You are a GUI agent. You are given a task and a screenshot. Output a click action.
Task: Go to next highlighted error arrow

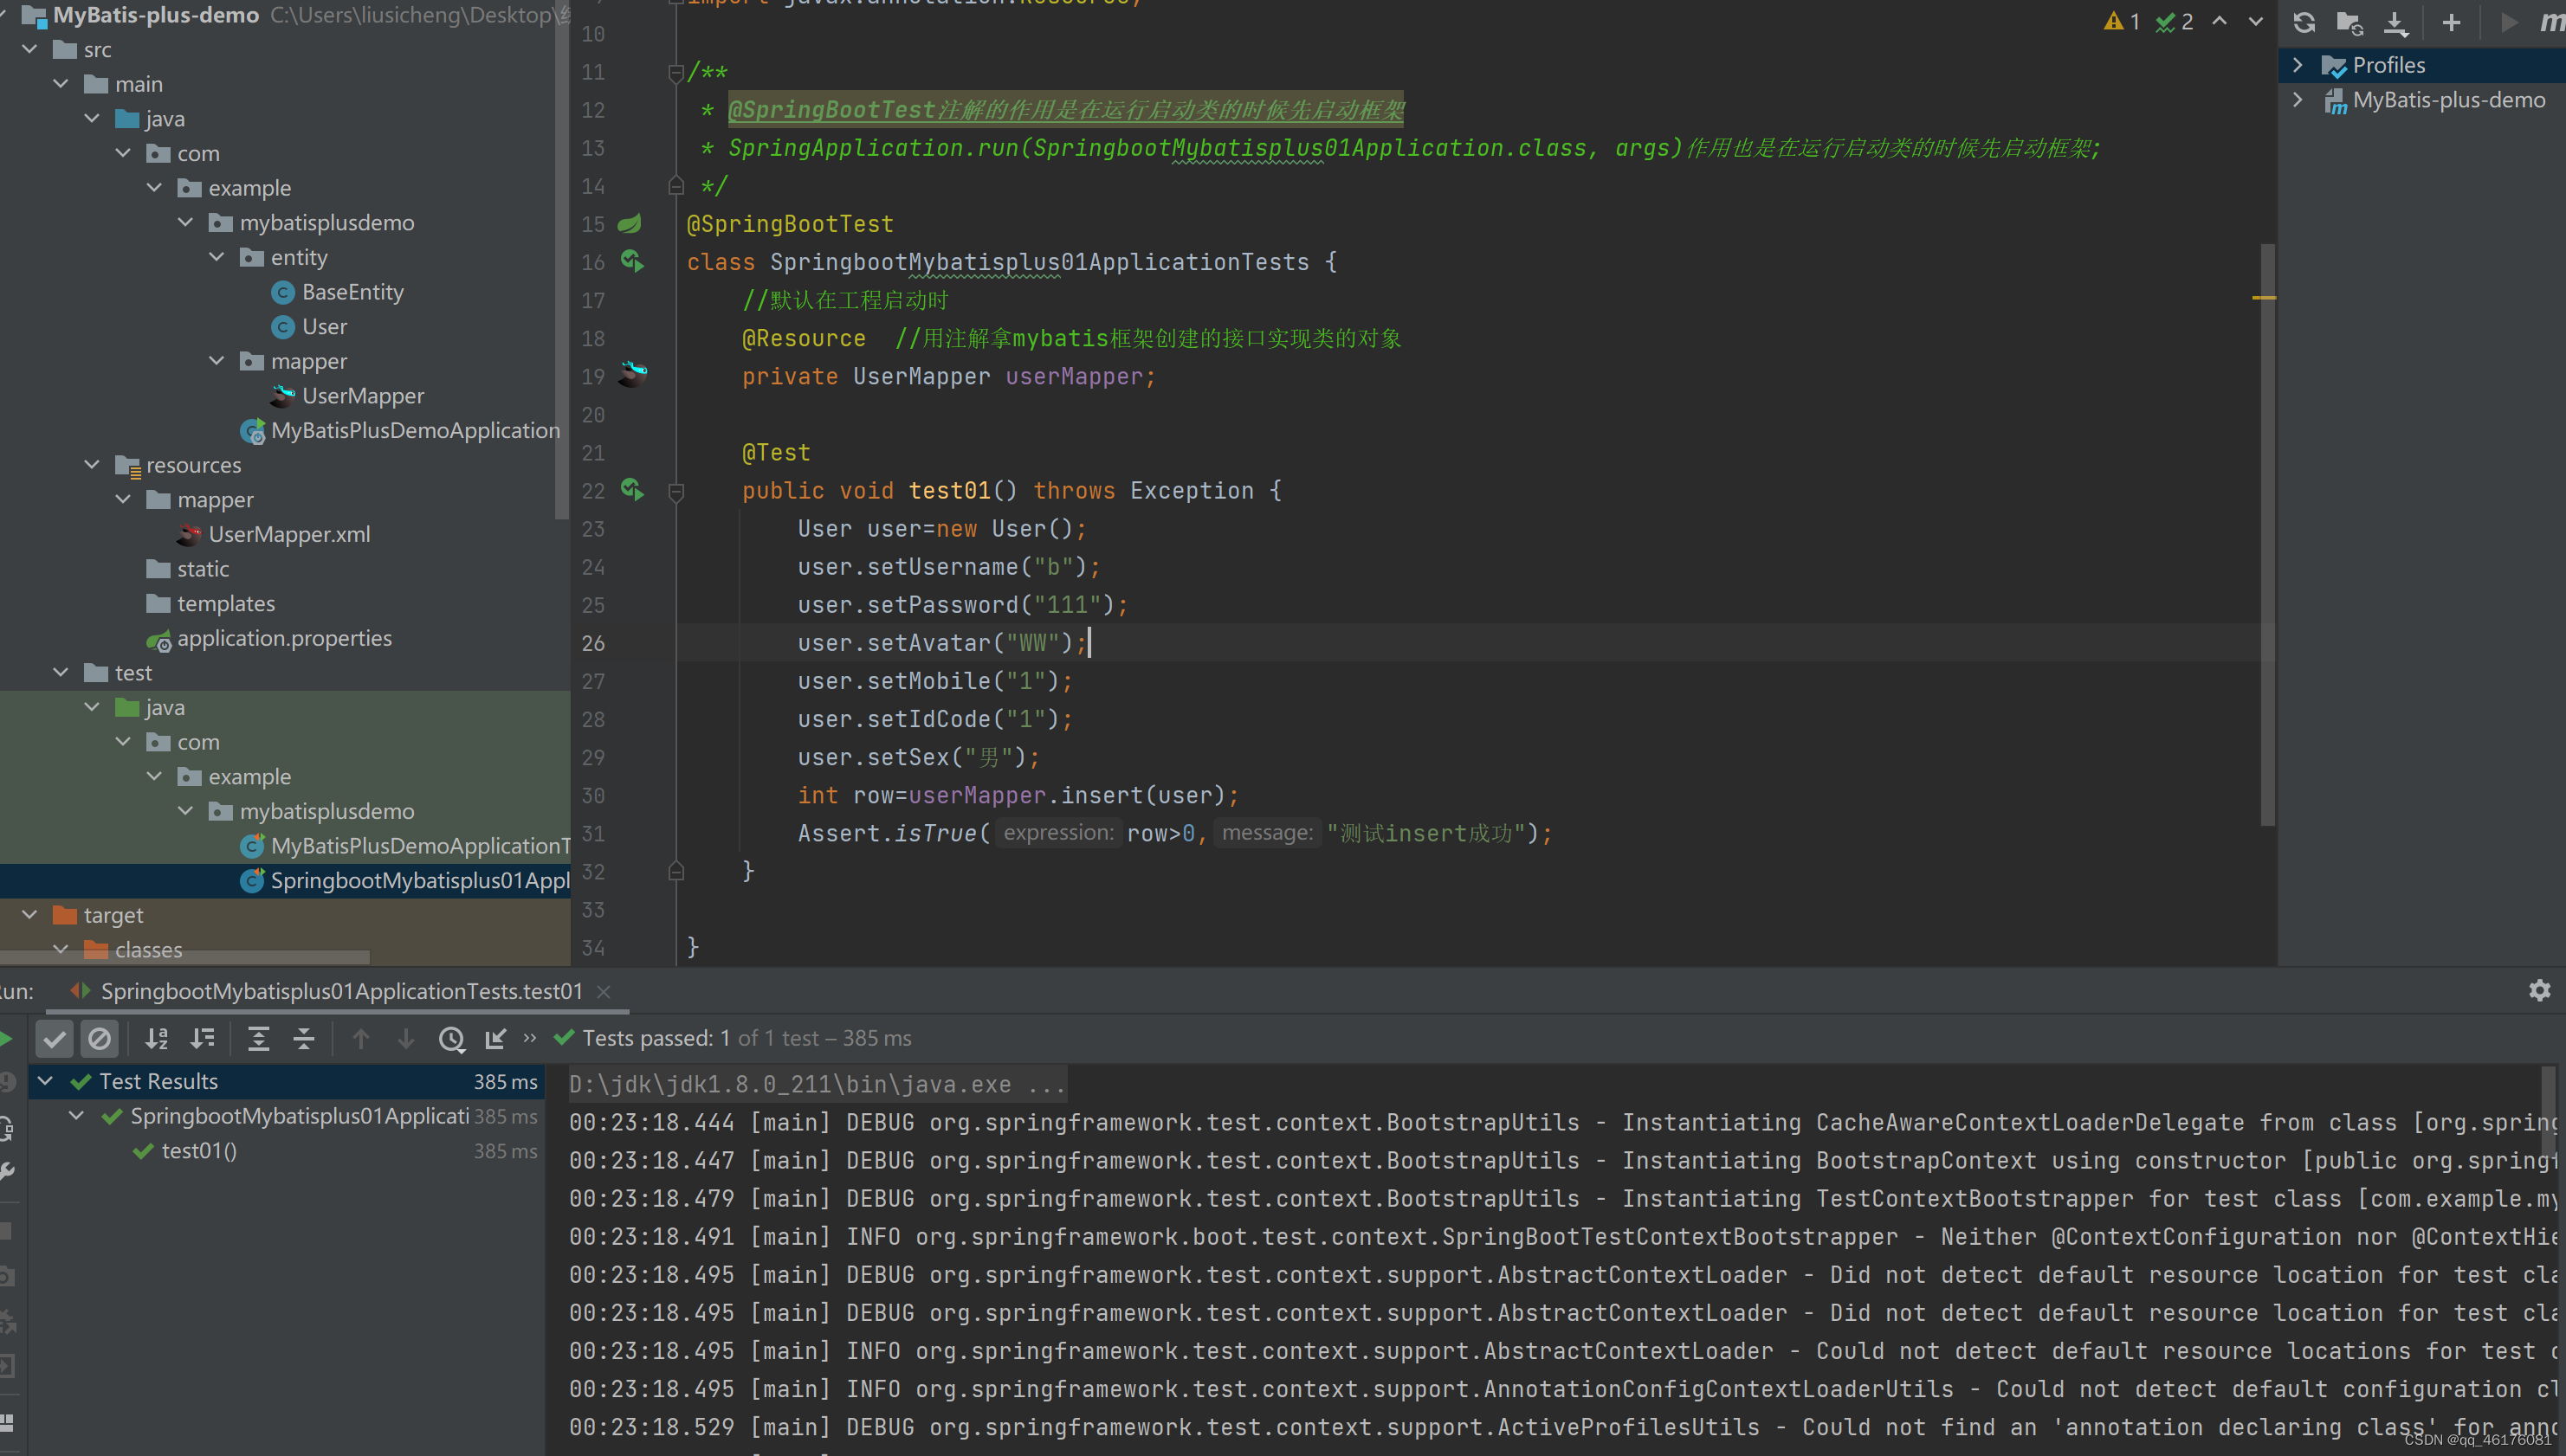click(x=2255, y=22)
